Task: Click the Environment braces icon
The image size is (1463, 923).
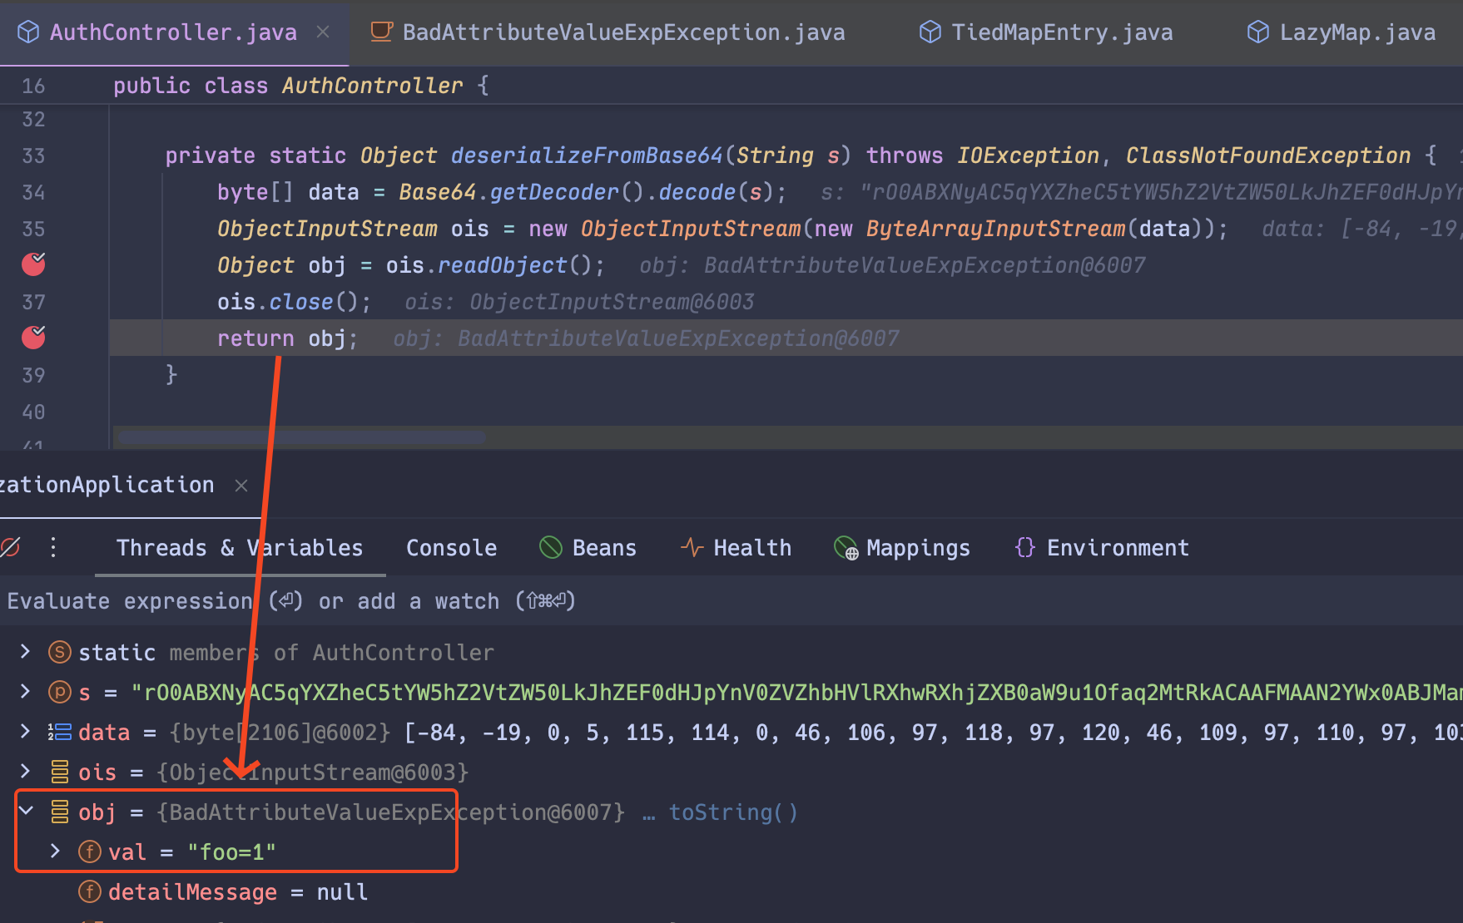Action: [1025, 547]
